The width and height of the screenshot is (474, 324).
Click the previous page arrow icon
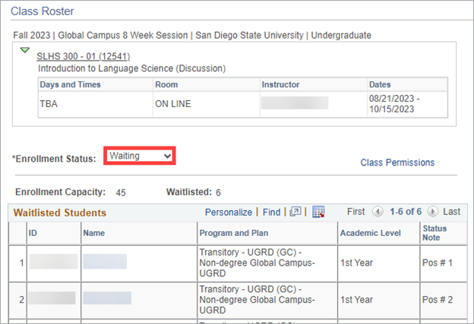[x=378, y=212]
